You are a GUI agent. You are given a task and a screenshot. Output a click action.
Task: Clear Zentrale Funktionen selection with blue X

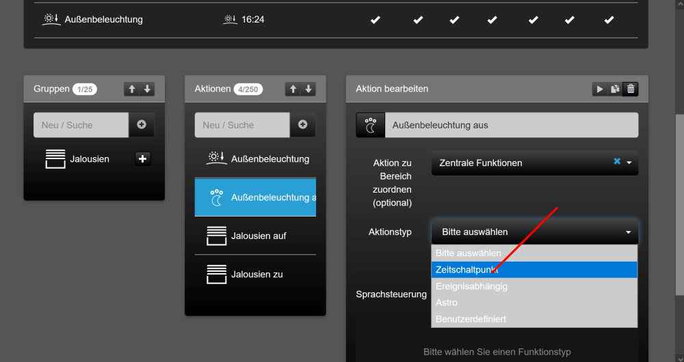[x=617, y=161]
